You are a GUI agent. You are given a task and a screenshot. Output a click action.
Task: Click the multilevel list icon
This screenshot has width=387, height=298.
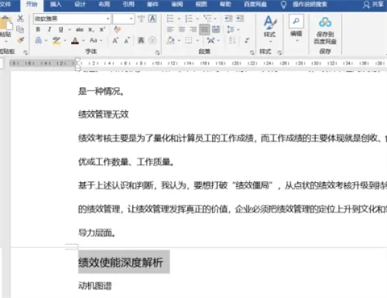click(x=207, y=19)
